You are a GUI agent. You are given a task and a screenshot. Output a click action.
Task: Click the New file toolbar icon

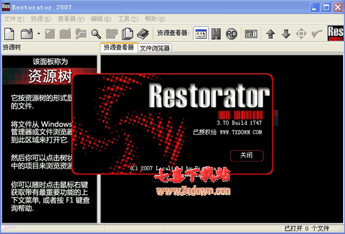[x=9, y=34]
